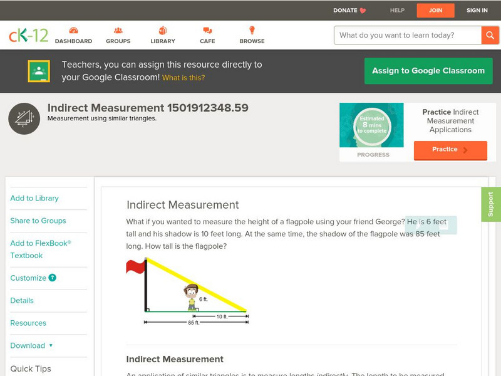Expand the Download dropdown arrow
Viewport: 501px width, 376px height.
coord(51,345)
